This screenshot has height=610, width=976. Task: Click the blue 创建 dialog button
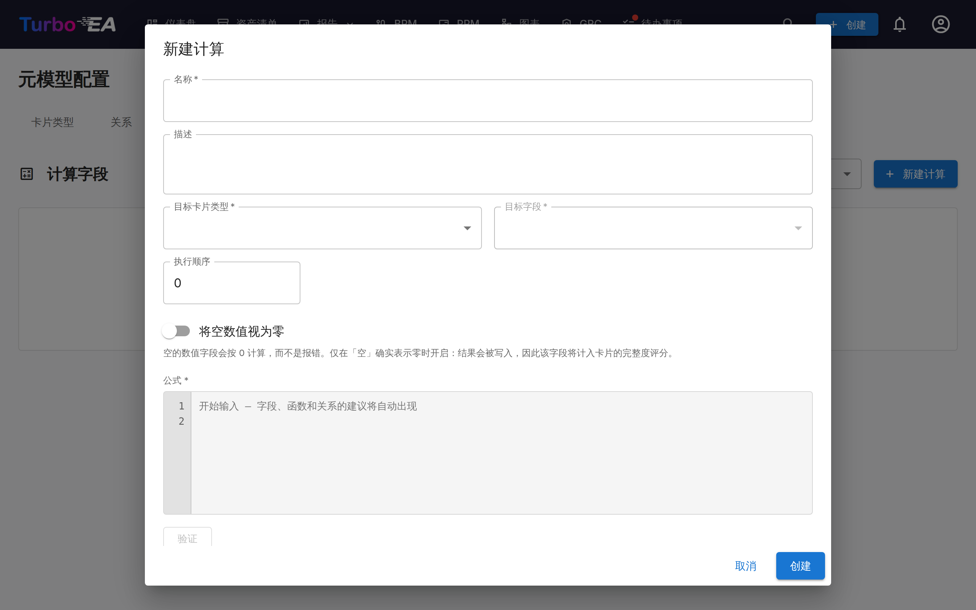800,566
